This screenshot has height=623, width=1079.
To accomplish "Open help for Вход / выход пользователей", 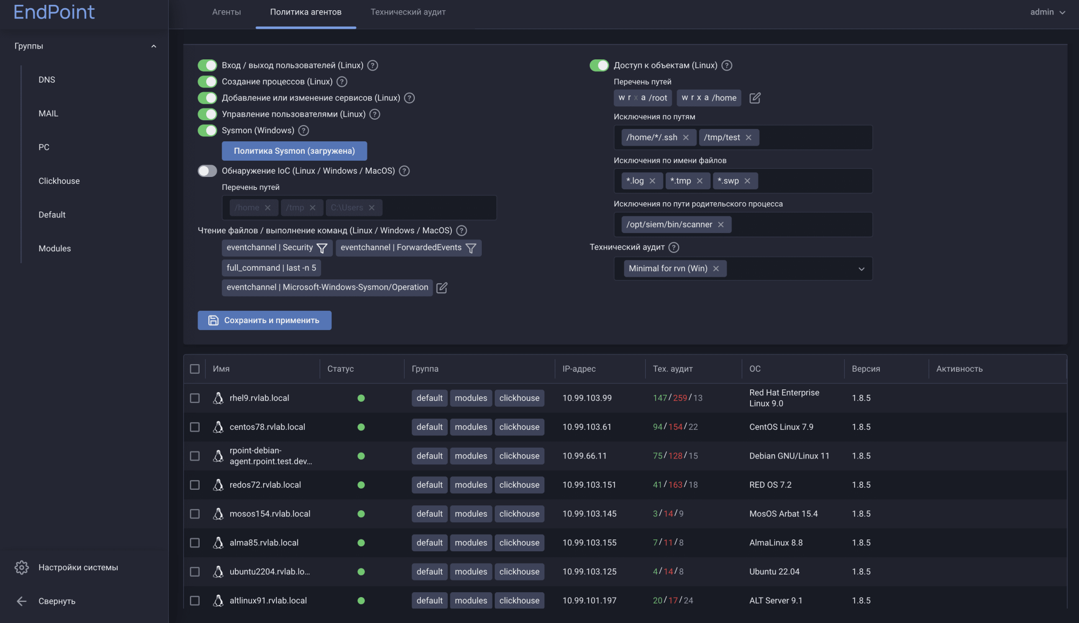I will [x=372, y=65].
